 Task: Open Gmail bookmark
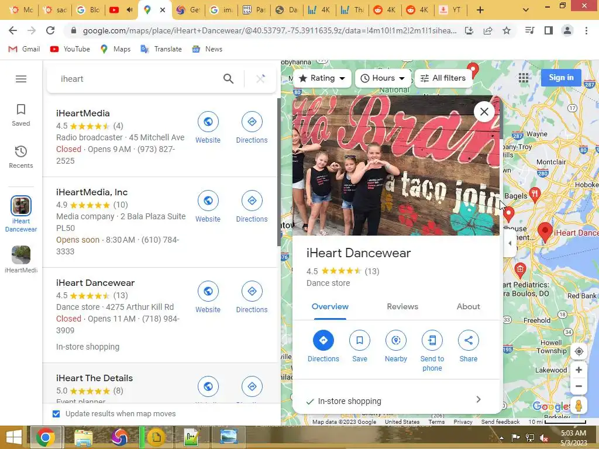pyautogui.click(x=24, y=49)
